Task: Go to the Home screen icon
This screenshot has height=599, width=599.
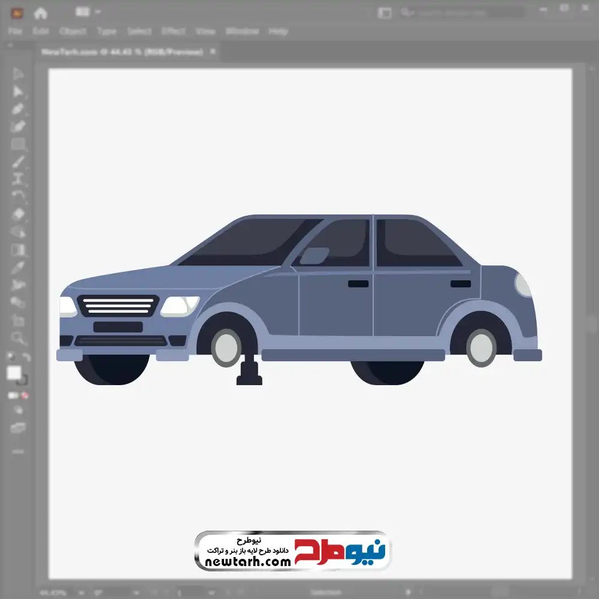Action: 40,13
